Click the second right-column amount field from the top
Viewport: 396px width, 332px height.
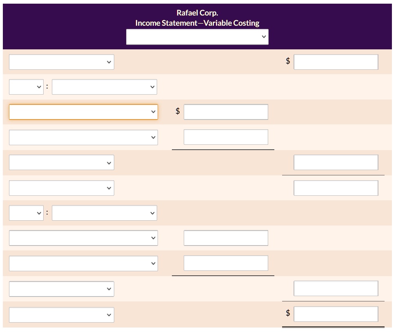[x=336, y=162]
